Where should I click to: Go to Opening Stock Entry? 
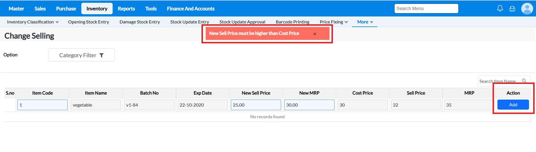coord(88,22)
